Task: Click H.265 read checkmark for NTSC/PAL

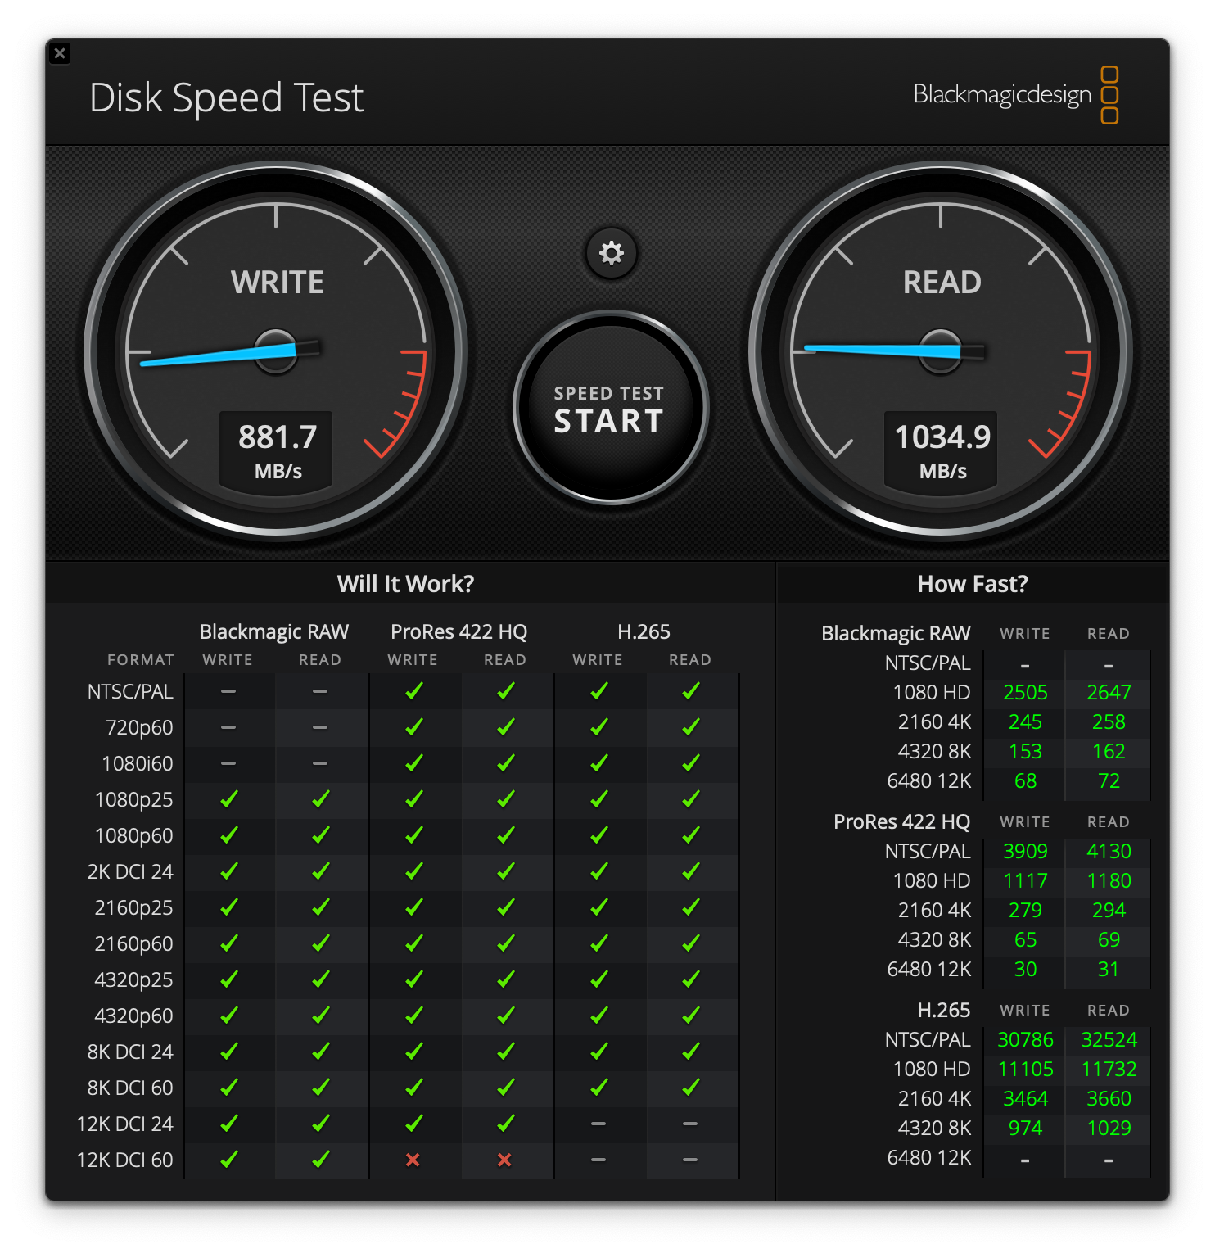Action: (x=691, y=690)
